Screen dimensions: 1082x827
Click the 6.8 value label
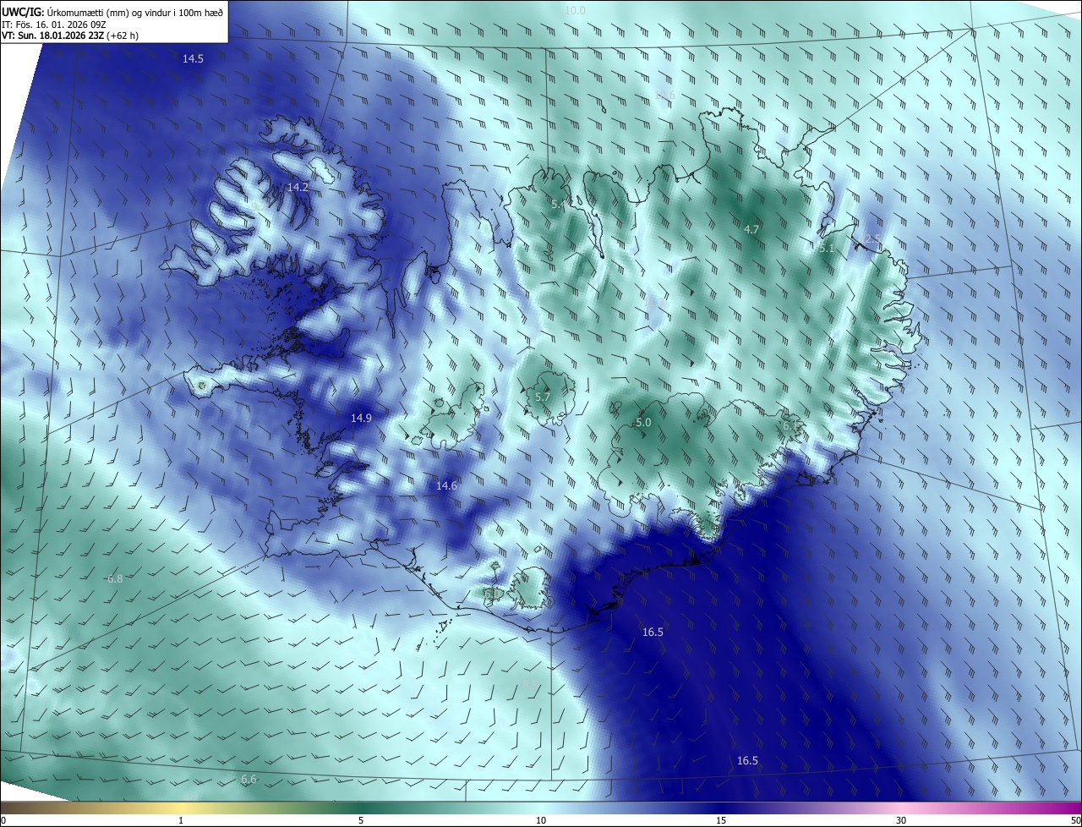115,578
